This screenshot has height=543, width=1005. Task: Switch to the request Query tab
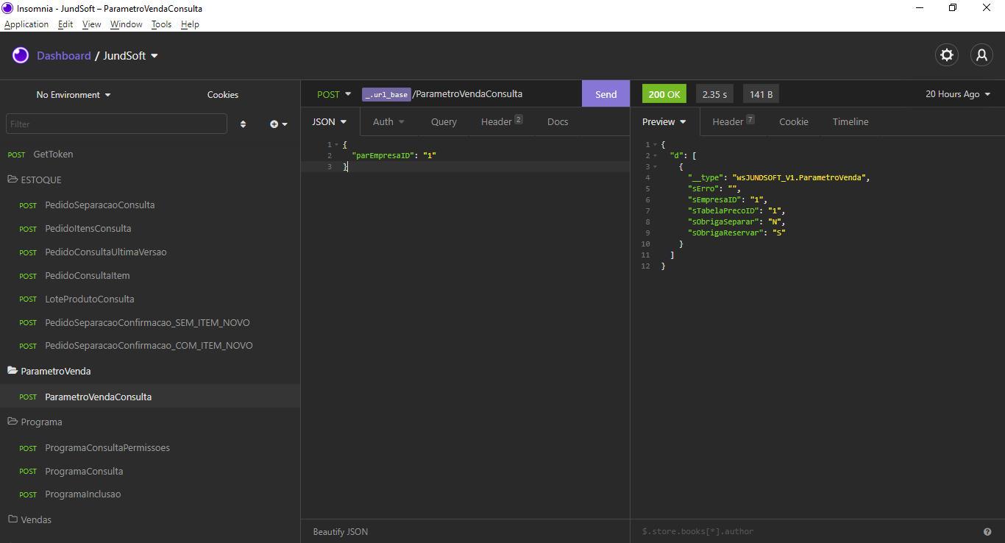tap(444, 122)
